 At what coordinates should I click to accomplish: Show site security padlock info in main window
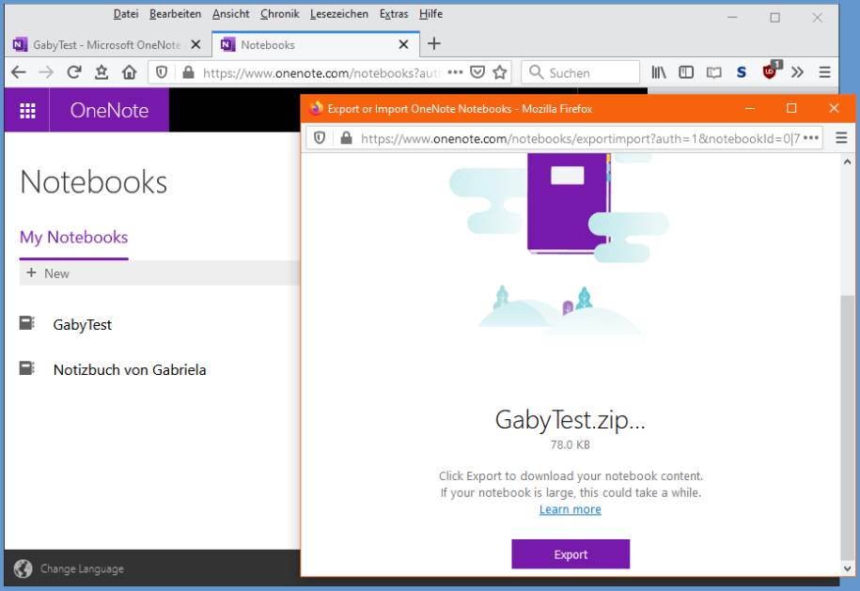(x=188, y=72)
